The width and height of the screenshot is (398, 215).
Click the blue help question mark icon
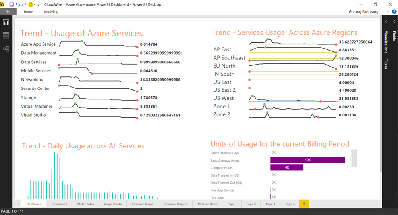coord(394,11)
